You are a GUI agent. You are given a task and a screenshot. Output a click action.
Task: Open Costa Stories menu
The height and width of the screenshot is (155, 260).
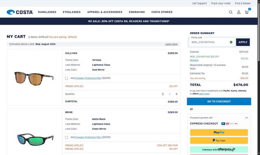162,12
